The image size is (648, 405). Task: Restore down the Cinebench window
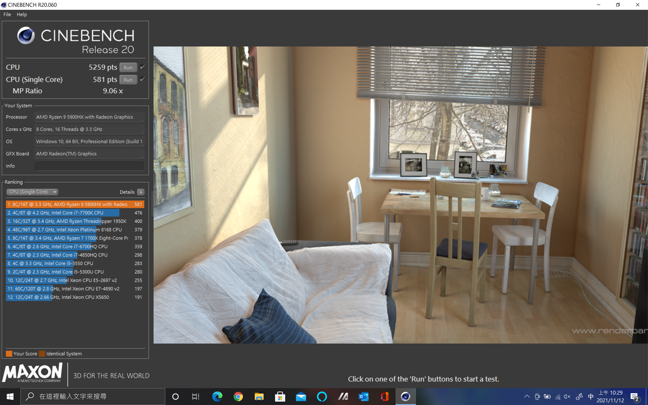(618, 5)
